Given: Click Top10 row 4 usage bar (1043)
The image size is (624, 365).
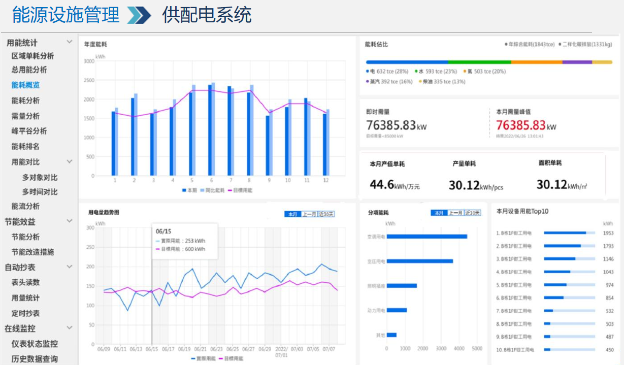Looking at the screenshot, I should pyautogui.click(x=570, y=272).
